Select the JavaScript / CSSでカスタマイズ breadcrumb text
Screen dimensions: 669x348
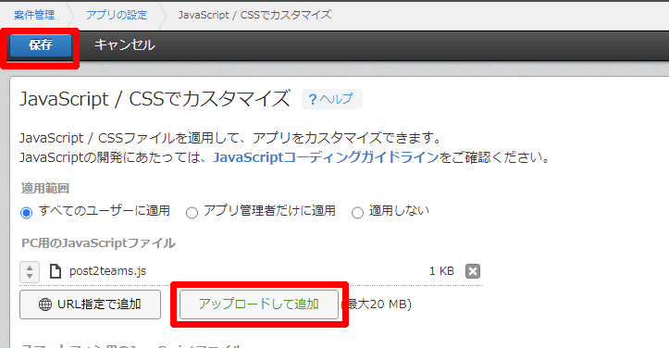254,15
